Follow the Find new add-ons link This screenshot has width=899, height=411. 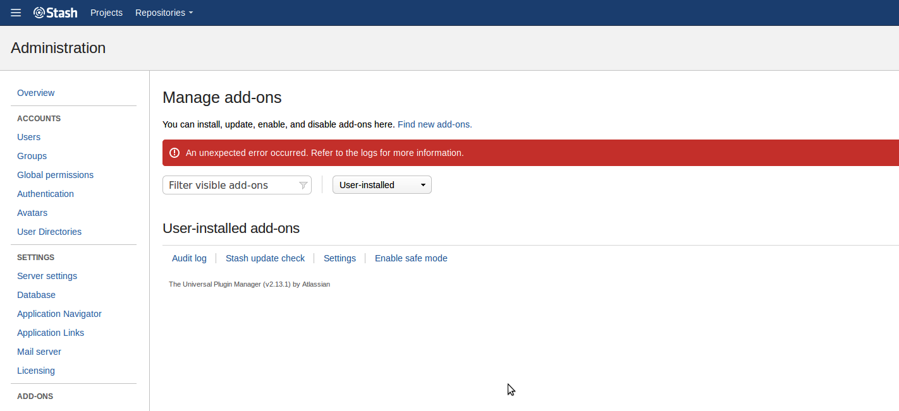coord(435,124)
